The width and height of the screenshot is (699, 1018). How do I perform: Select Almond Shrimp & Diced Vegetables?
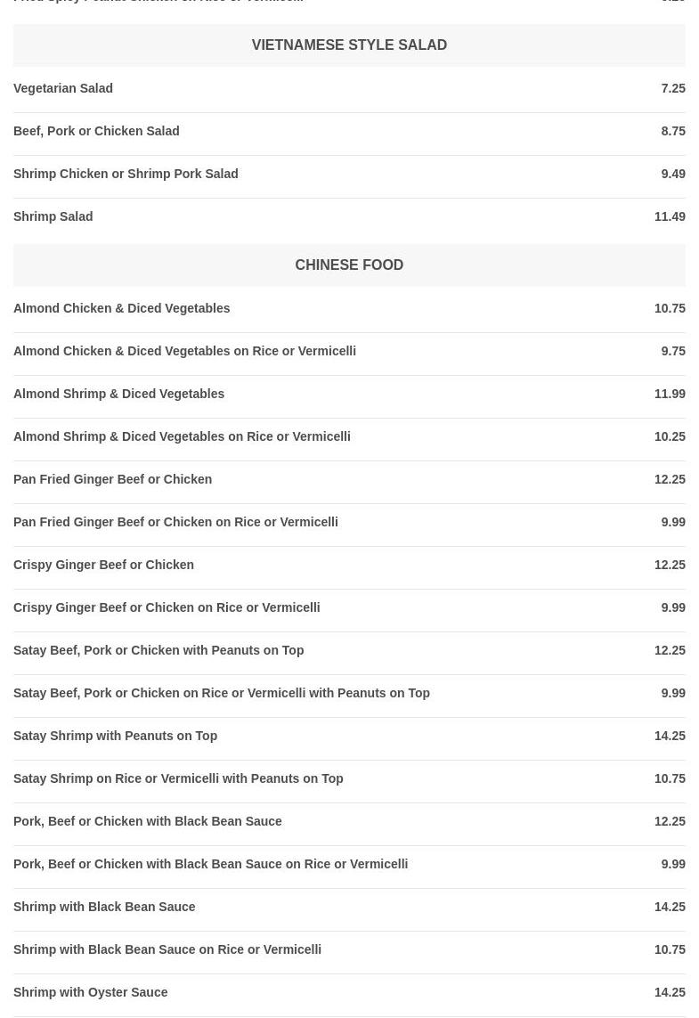pos(119,394)
